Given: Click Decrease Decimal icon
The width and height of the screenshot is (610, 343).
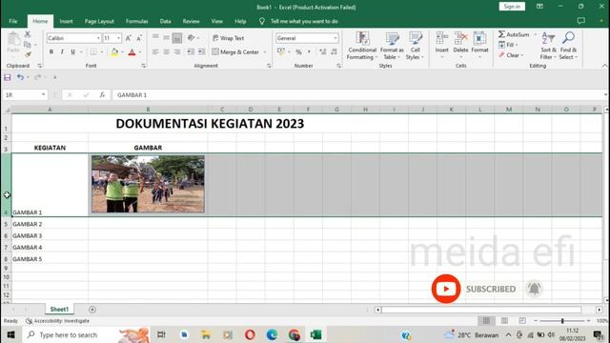Looking at the screenshot, I should pos(334,51).
